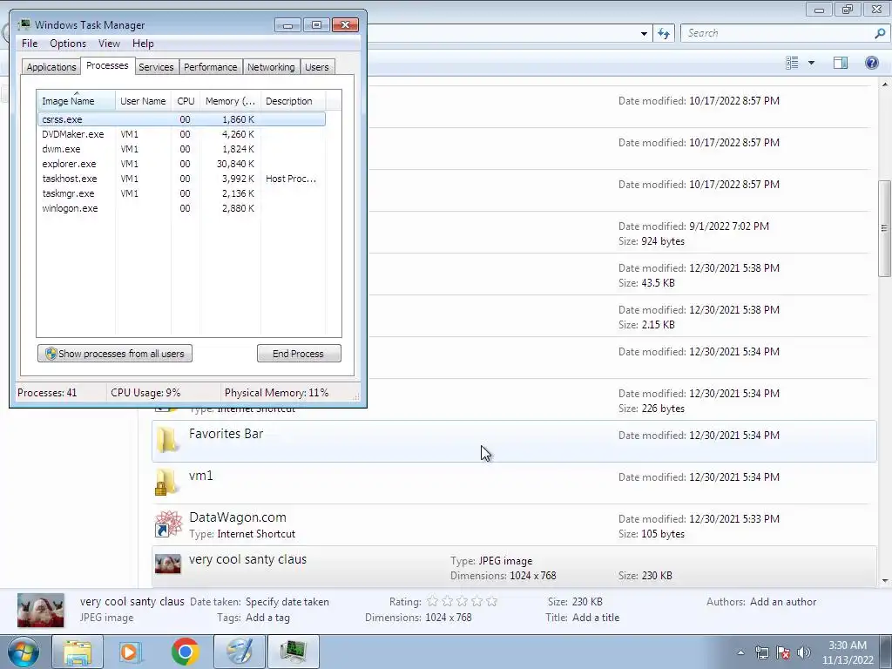892x669 pixels.
Task: Open Google Chrome from the taskbar
Action: (x=185, y=652)
